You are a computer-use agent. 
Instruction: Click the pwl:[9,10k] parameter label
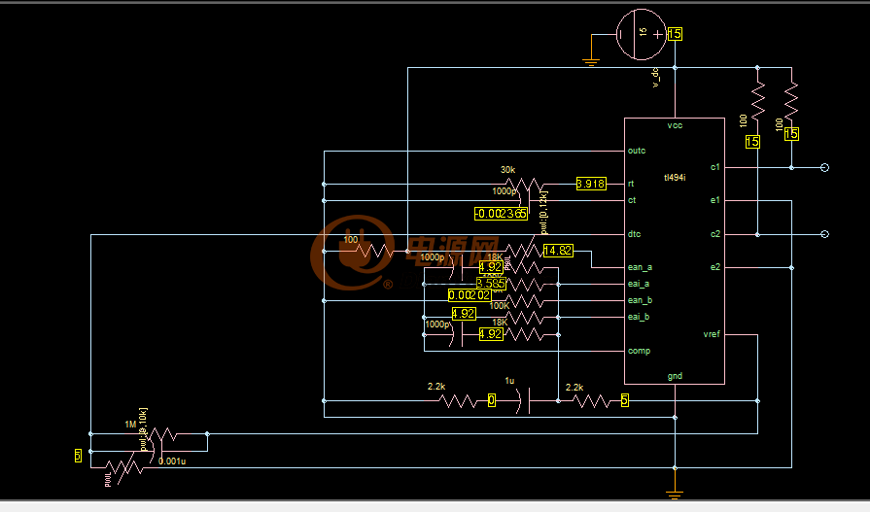[x=143, y=429]
